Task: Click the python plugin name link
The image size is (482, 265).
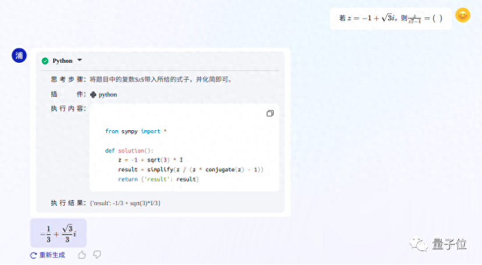Action: tap(108, 94)
